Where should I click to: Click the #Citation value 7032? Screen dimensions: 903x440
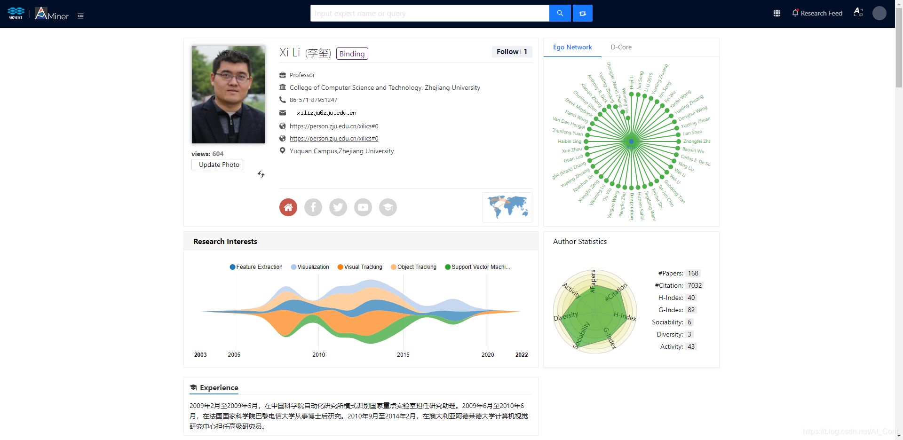tap(695, 285)
